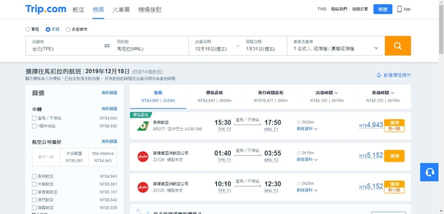Click the orange search magnifier button

[x=397, y=46]
